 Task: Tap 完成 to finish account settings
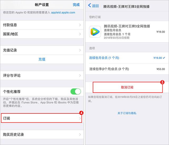pos(76,5)
